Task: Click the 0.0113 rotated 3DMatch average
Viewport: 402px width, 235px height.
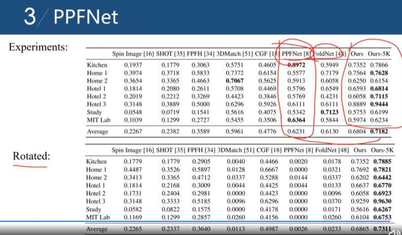Action: click(x=236, y=229)
